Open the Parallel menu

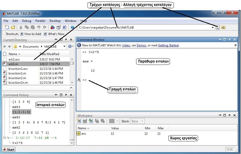tap(40, 21)
